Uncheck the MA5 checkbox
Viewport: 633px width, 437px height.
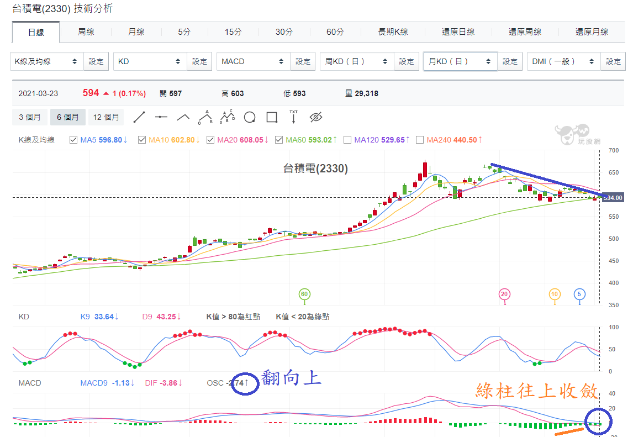(73, 140)
